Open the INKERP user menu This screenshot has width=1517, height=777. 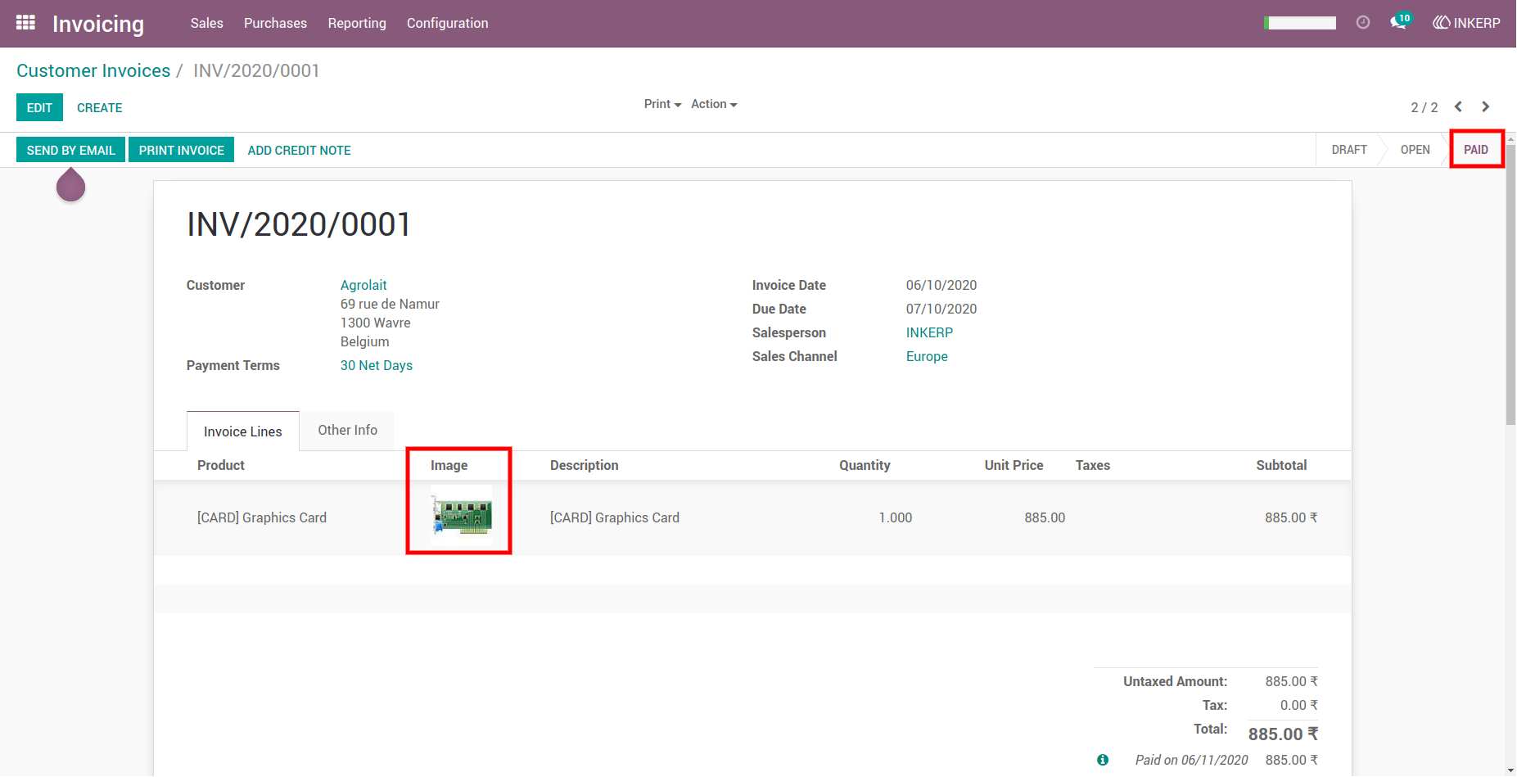tap(1466, 23)
